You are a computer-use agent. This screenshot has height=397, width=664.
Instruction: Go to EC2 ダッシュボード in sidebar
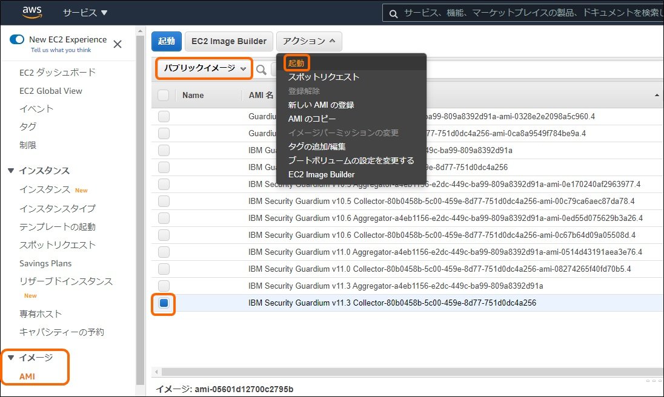(58, 72)
